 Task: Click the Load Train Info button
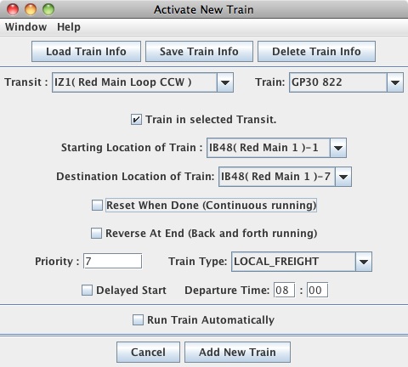[x=86, y=52]
